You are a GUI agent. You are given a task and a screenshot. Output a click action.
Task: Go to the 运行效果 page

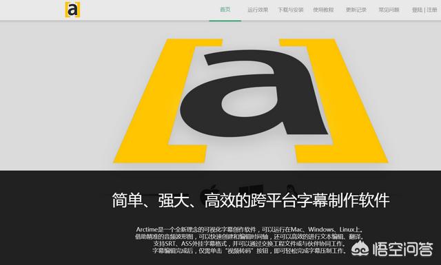click(x=258, y=10)
